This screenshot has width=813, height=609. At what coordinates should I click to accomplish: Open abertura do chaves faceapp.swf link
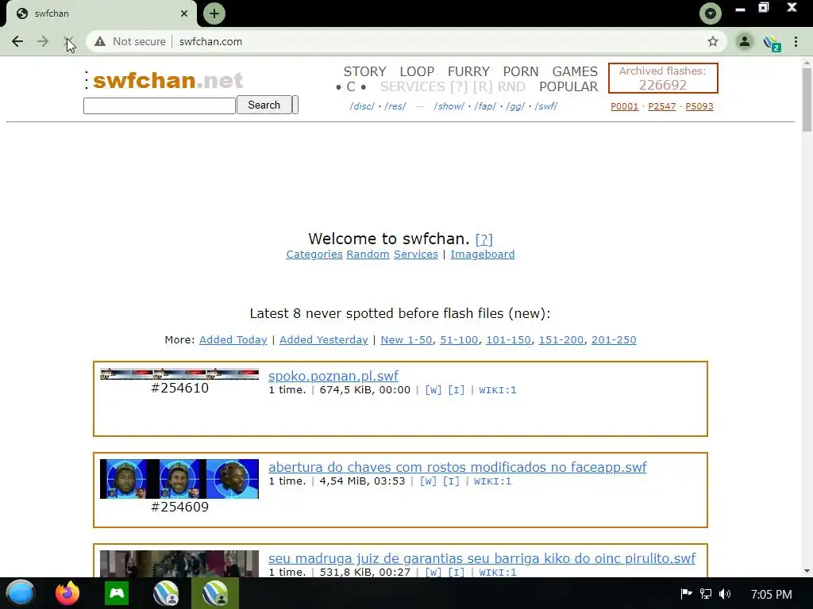click(457, 467)
